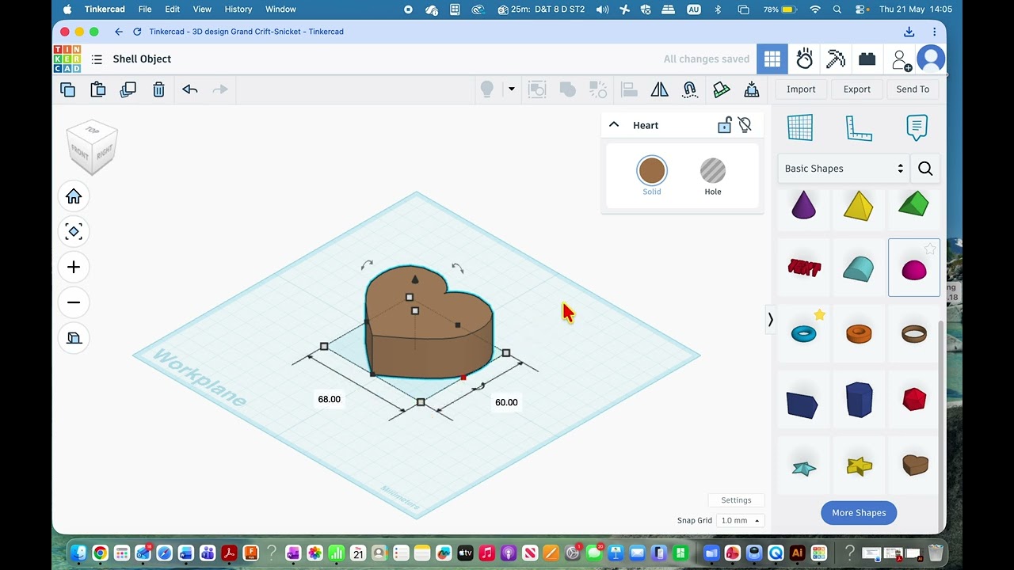Pick the red Text shape thumbnail
The height and width of the screenshot is (570, 1014).
[x=803, y=268]
